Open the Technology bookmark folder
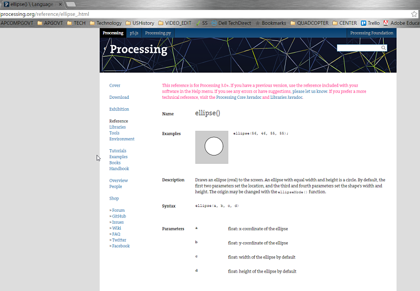 pos(106,23)
